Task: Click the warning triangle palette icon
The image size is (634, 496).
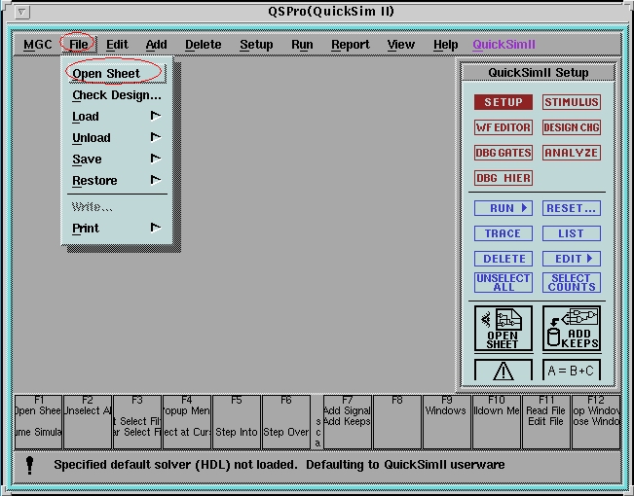Action: (503, 371)
